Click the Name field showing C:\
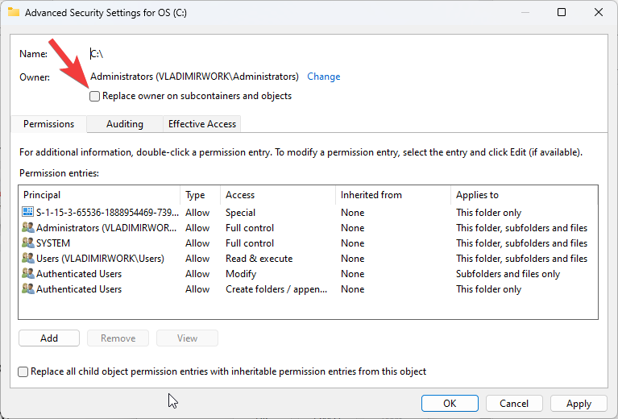Image resolution: width=618 pixels, height=419 pixels. coord(97,54)
